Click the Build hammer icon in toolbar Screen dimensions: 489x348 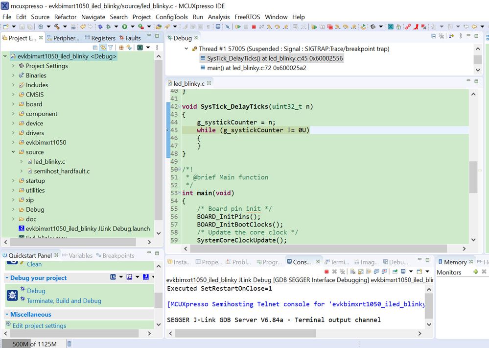click(57, 26)
